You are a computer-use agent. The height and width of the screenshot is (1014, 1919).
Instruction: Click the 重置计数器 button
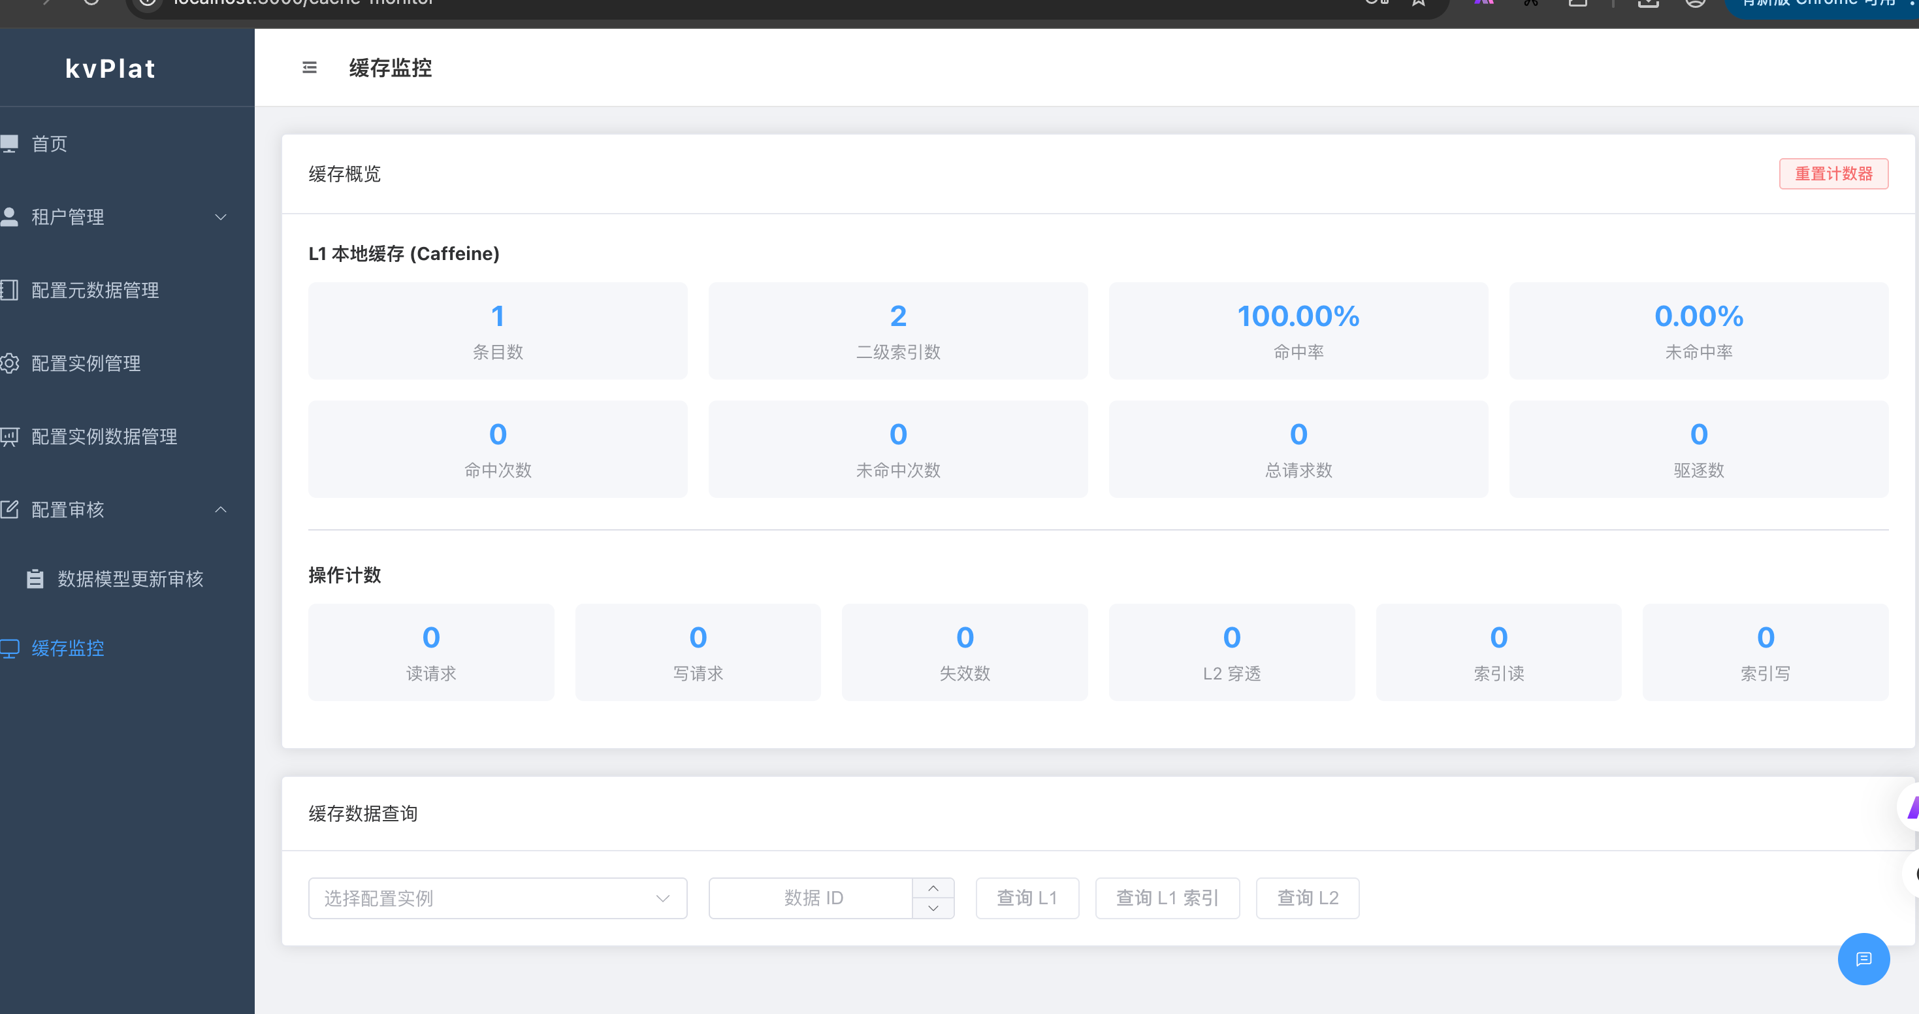(1833, 174)
